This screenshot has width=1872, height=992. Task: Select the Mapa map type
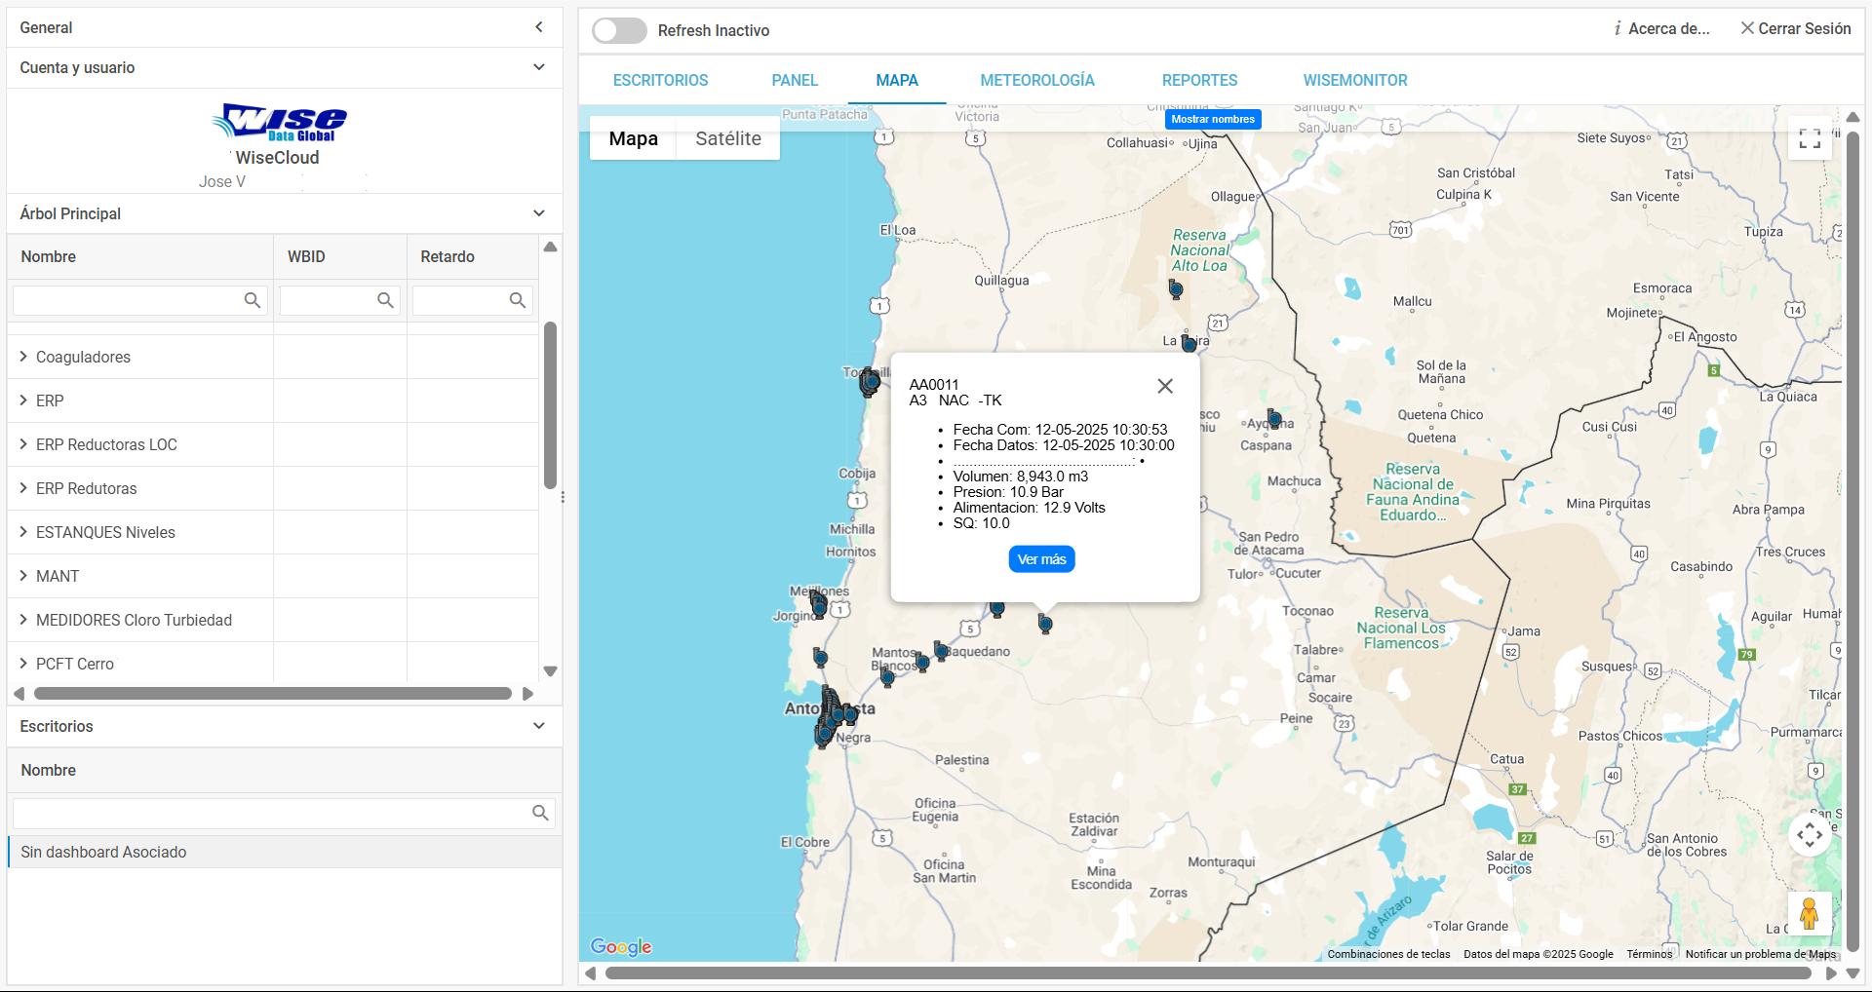[634, 138]
